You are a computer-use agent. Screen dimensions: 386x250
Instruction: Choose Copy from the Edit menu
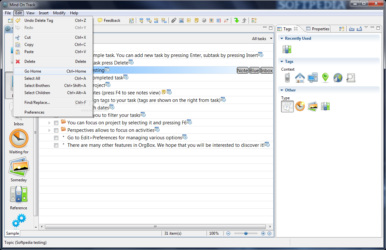[x=53, y=45]
